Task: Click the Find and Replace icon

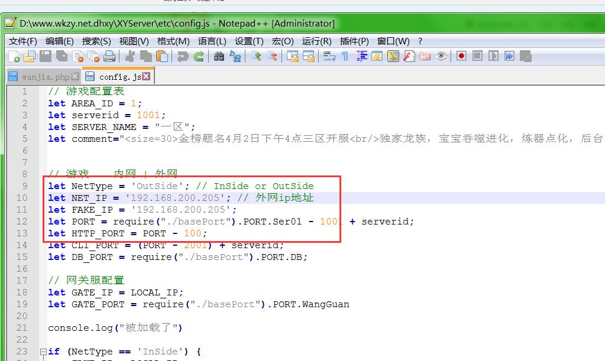Action: (x=235, y=57)
